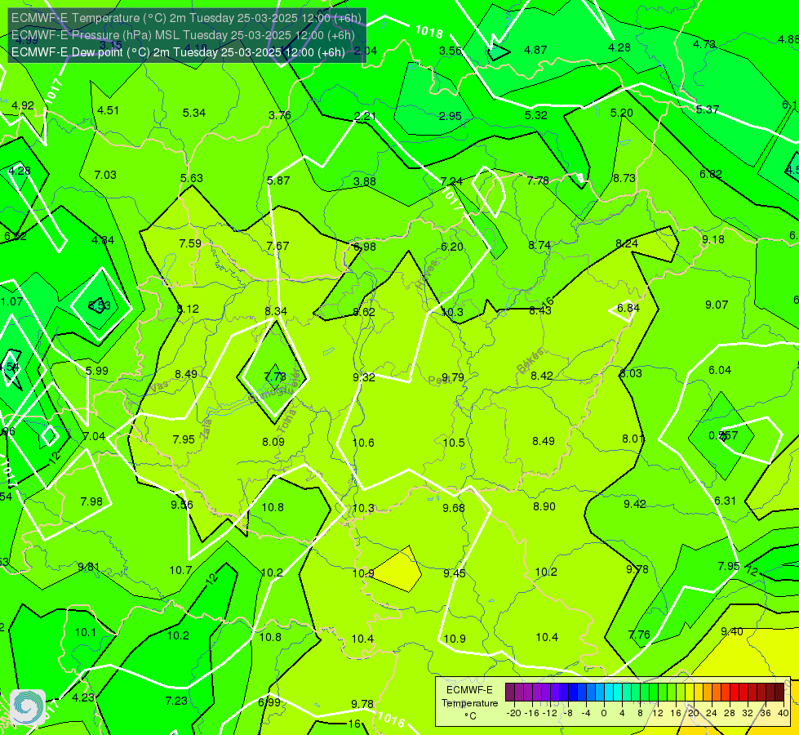Click the value 9.40 on the map
Image resolution: width=799 pixels, height=735 pixels.
(x=732, y=631)
